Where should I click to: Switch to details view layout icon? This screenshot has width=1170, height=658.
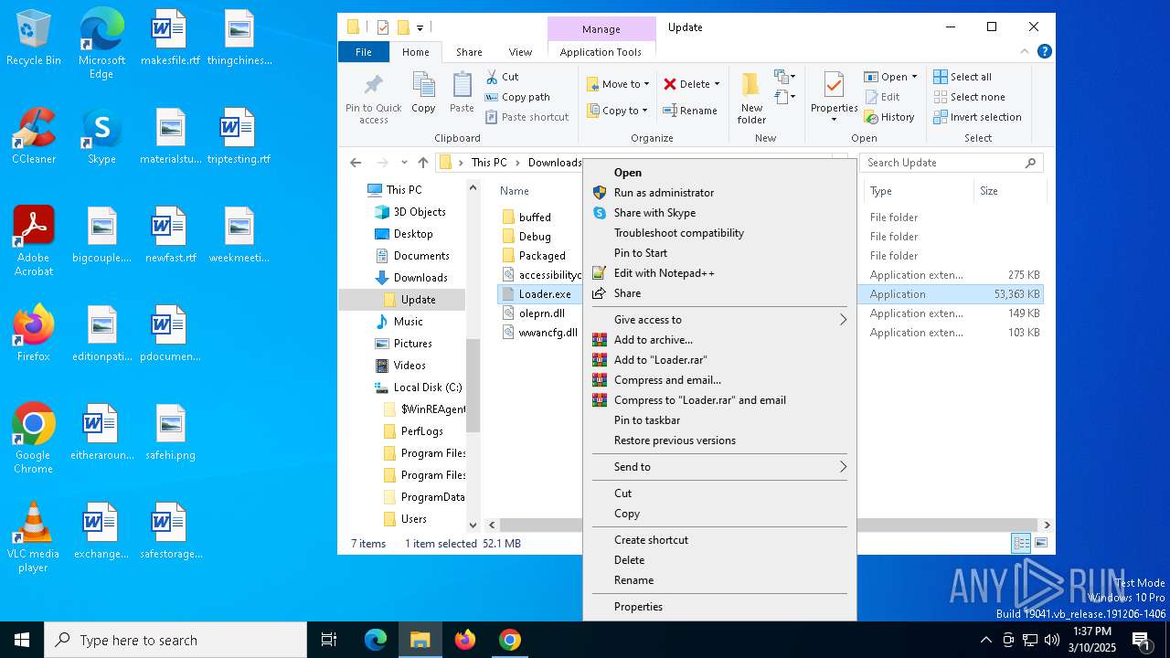[x=1021, y=544]
